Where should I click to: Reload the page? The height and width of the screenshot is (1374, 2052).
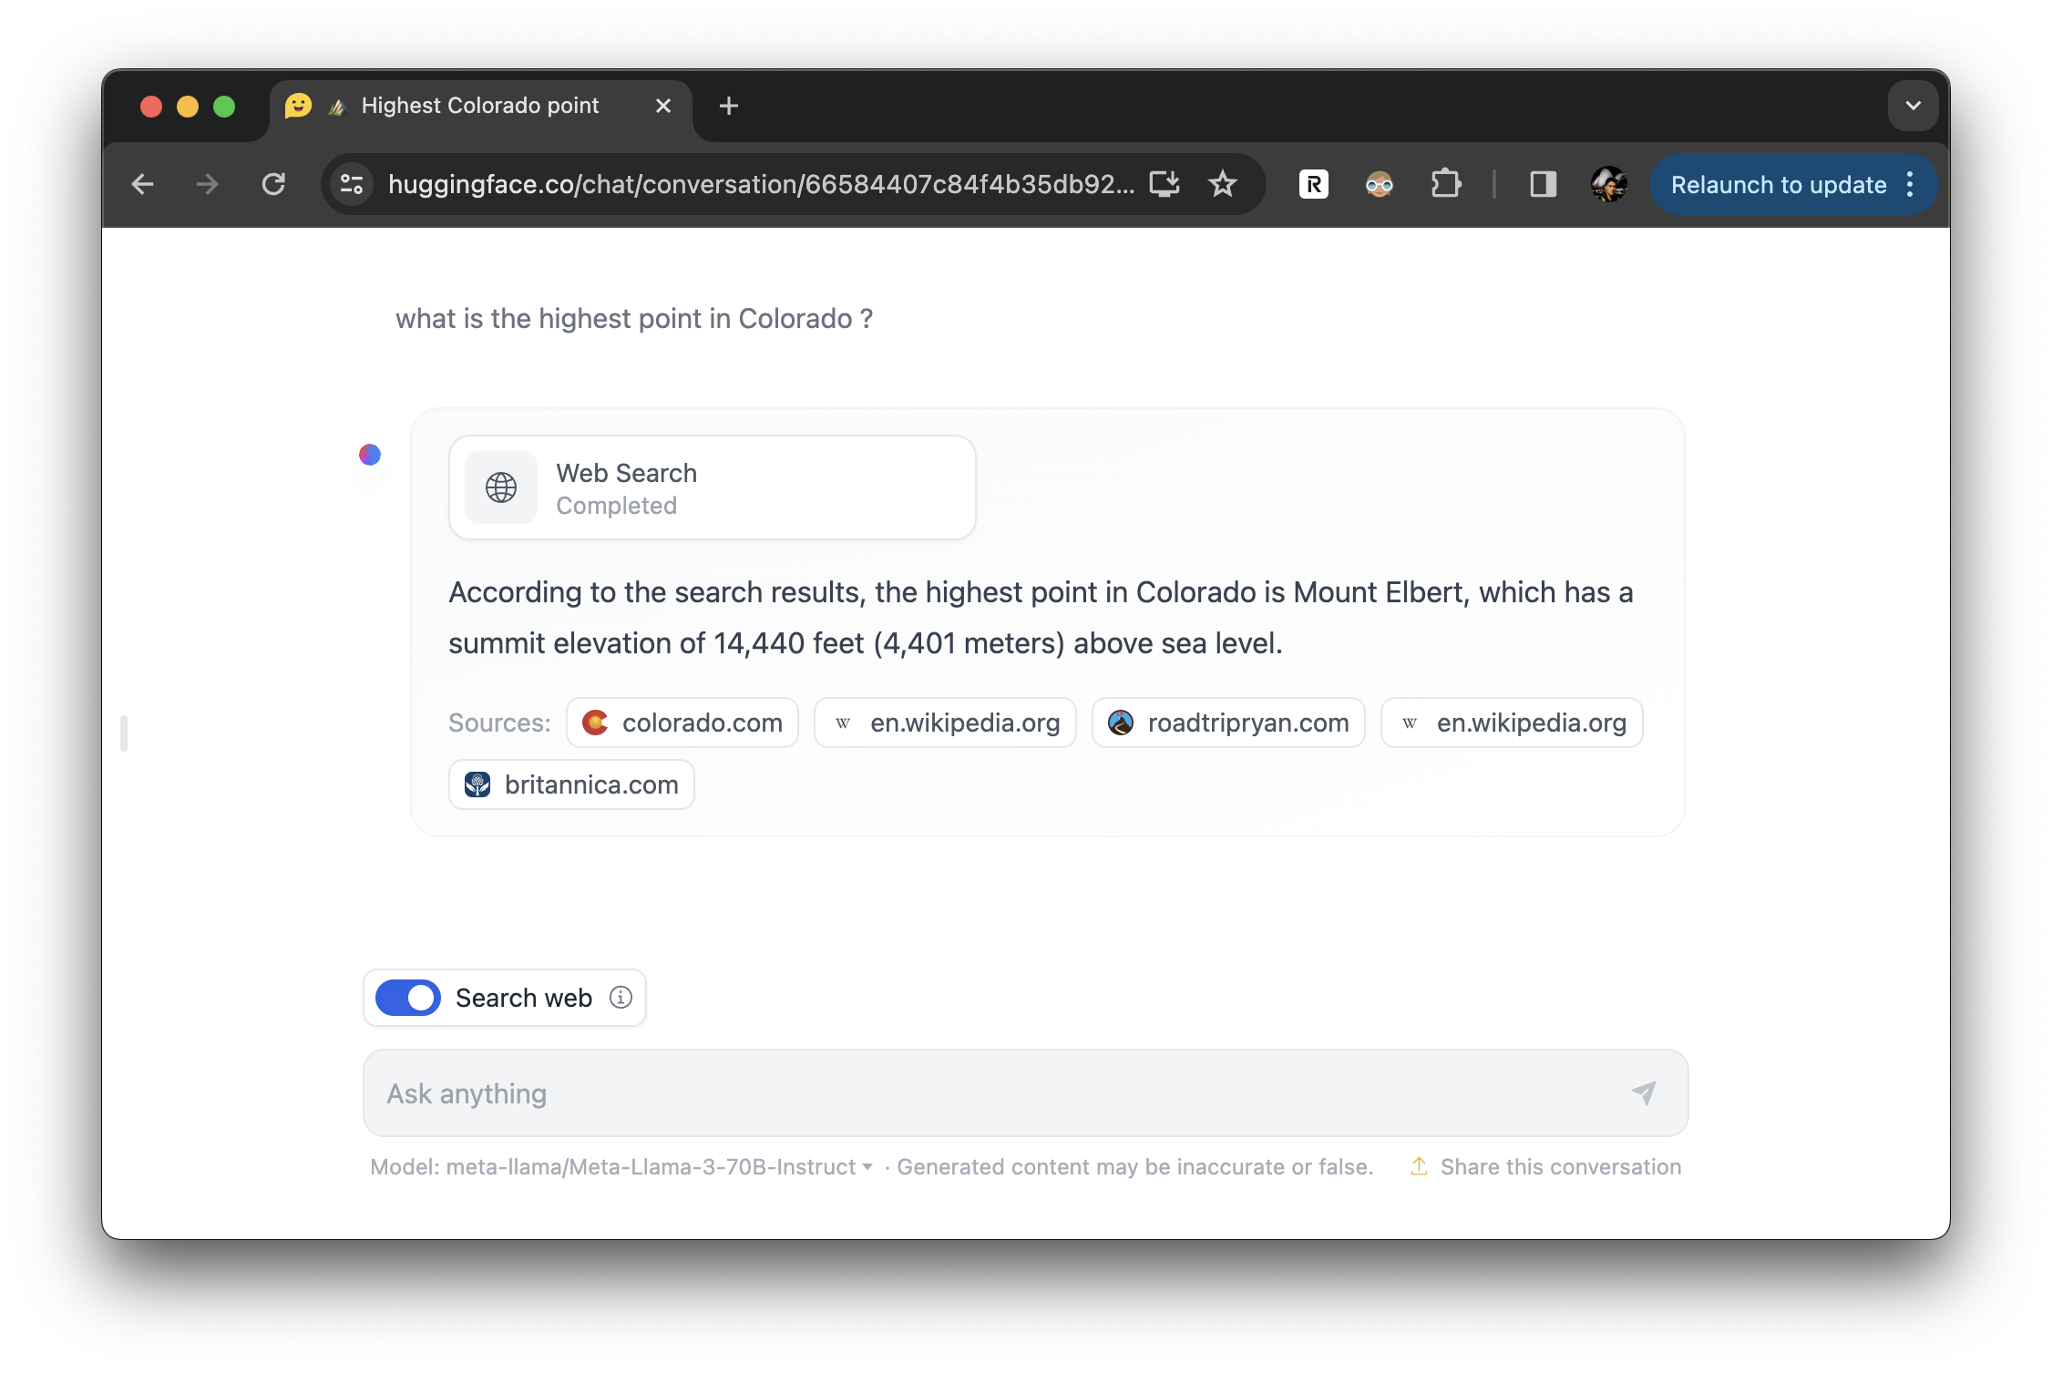tap(273, 185)
